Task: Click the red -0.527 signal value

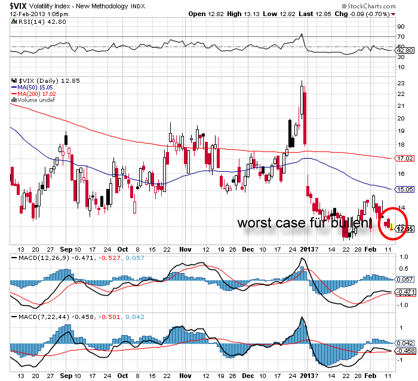Action: coord(109,258)
